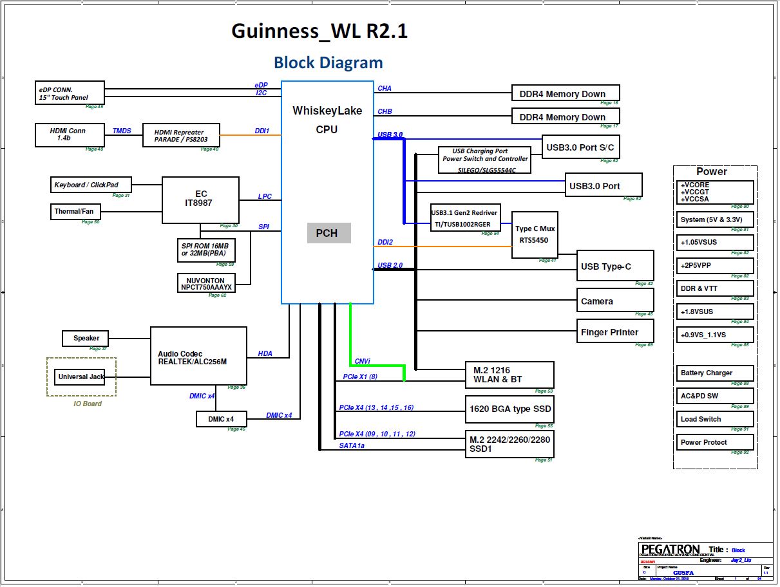Viewport: 780px width, 587px height.
Task: Click the M.2 1216 WLAN & BT block
Action: click(x=509, y=375)
